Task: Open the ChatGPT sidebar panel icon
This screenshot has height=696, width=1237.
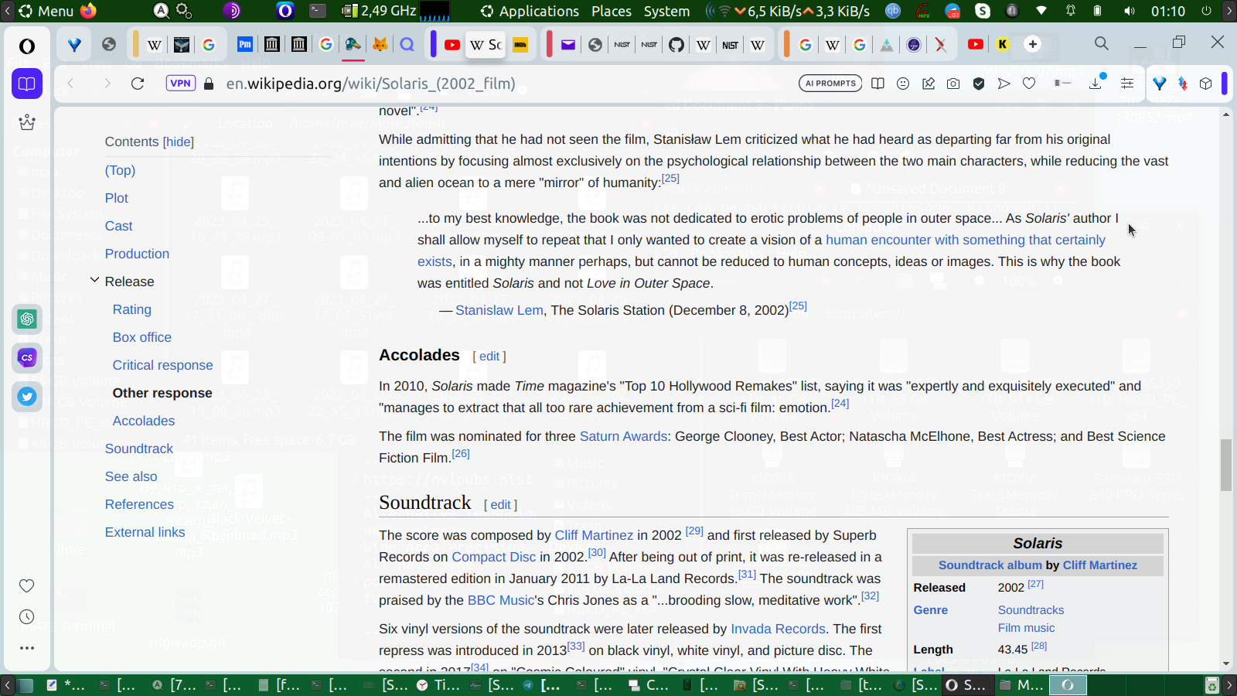Action: click(27, 319)
